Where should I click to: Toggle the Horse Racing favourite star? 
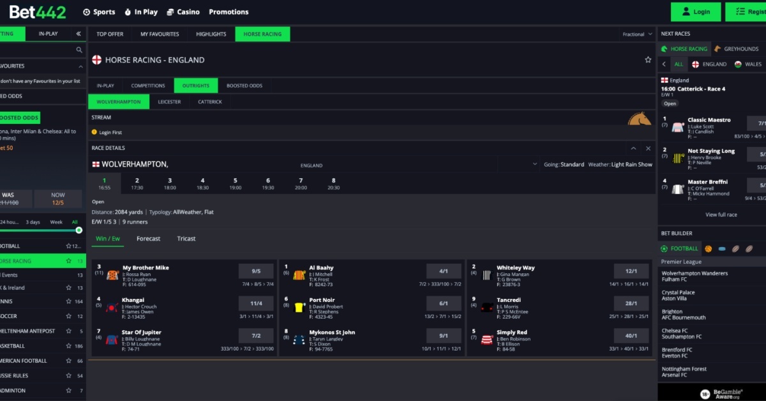[x=68, y=261]
